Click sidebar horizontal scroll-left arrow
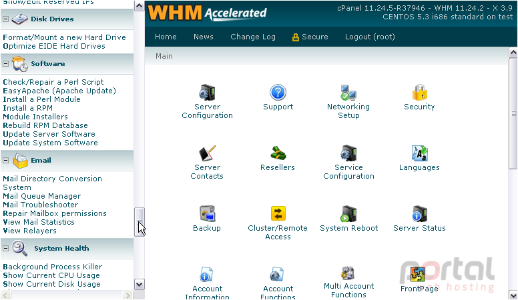This screenshot has height=300, width=518. 5,295
